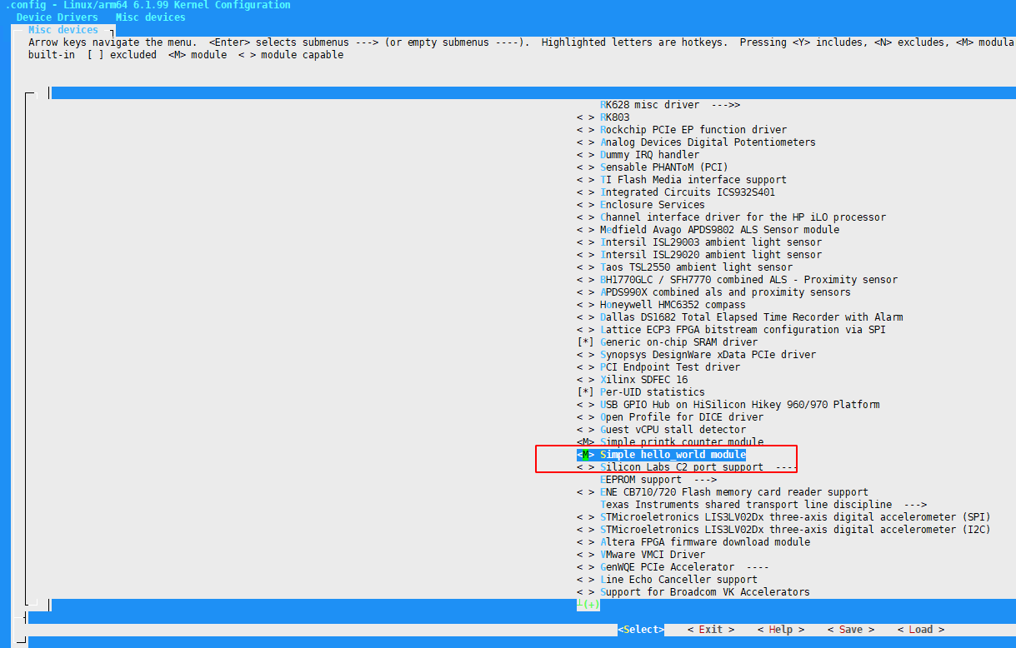The height and width of the screenshot is (648, 1016).
Task: Select Analog Devices Digital Potentiometers entry
Action: pyautogui.click(x=708, y=142)
